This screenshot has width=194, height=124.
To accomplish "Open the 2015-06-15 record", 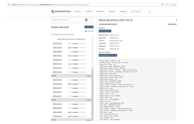I will tap(57, 60).
